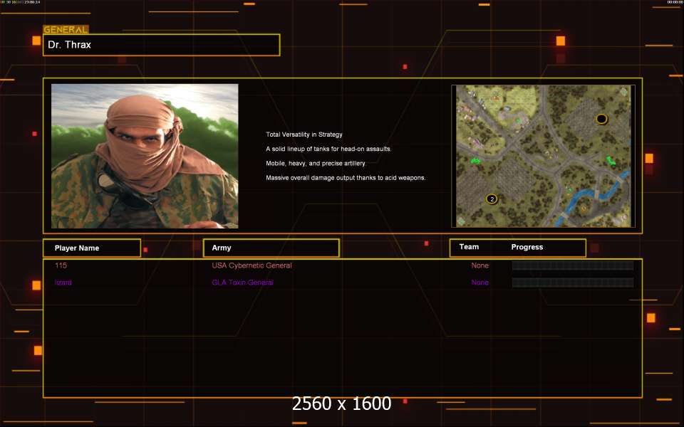The image size is (684, 427).
Task: Click the Team column header
Action: [x=469, y=247]
